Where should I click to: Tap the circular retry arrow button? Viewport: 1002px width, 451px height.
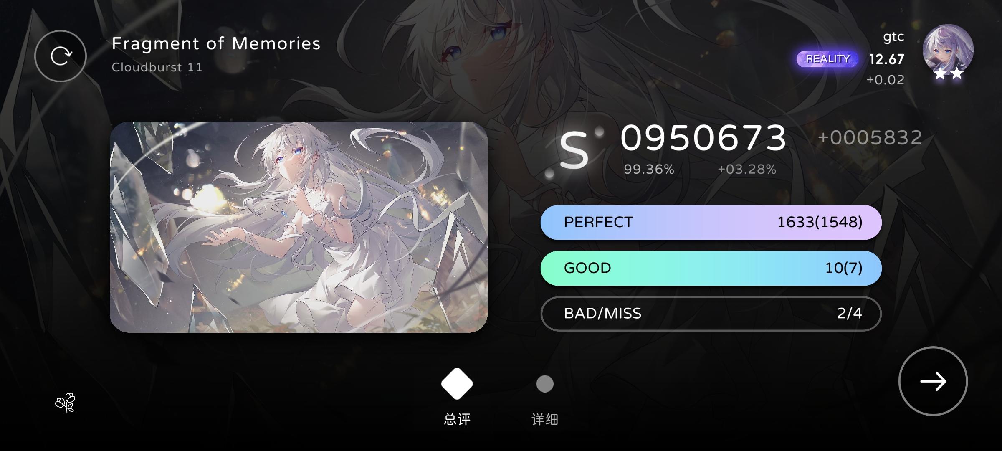[x=61, y=56]
